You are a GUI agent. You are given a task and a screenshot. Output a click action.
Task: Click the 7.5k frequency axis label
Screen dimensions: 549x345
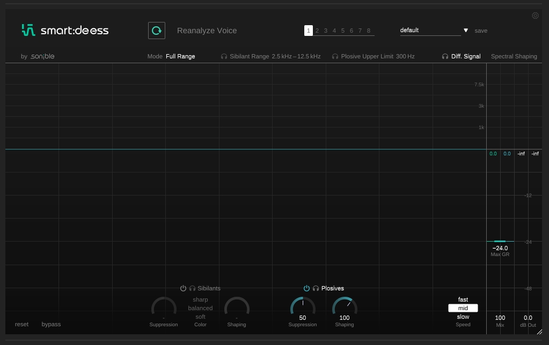point(479,85)
